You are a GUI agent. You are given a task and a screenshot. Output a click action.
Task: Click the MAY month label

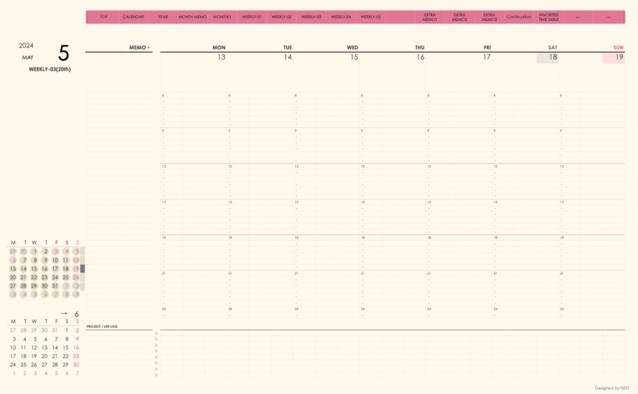28,58
